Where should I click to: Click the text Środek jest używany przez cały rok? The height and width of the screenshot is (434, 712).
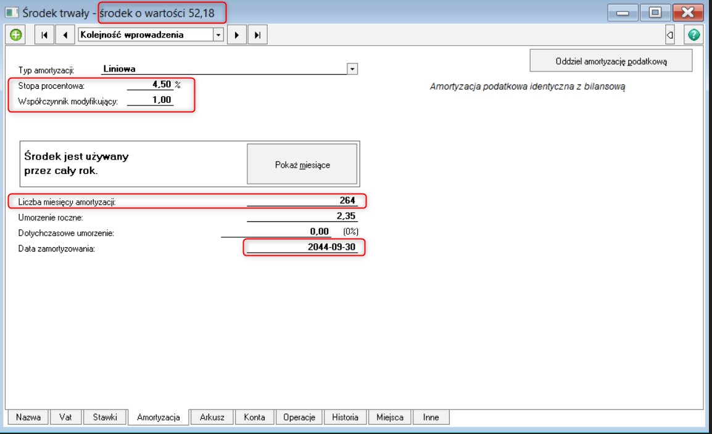click(x=77, y=163)
